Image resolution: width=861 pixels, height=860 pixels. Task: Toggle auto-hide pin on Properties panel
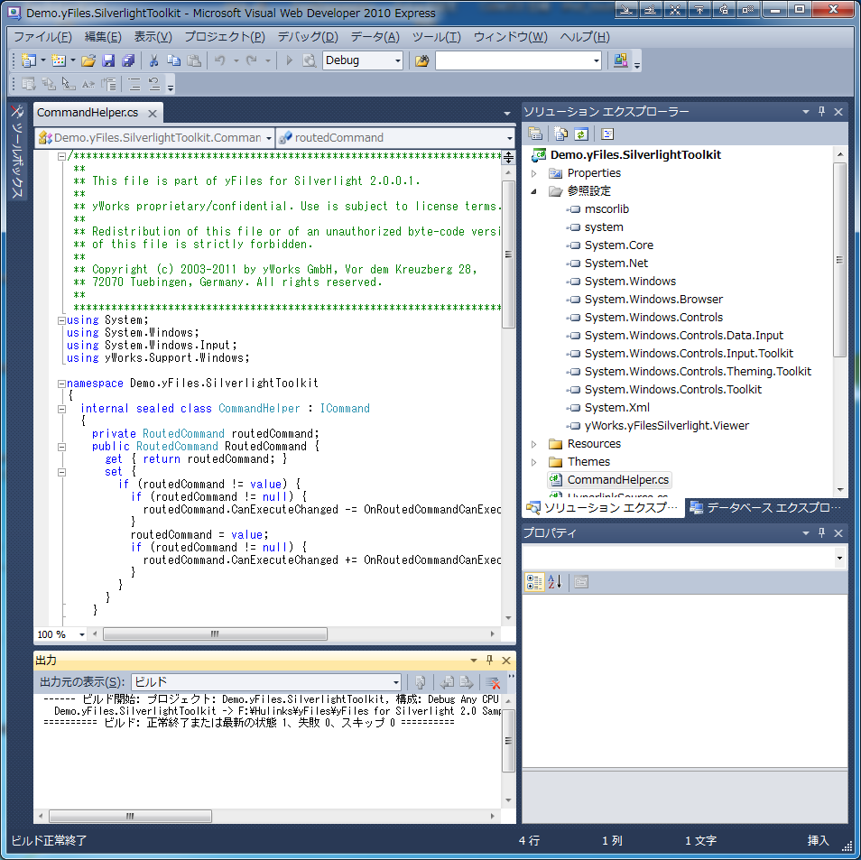tap(822, 532)
